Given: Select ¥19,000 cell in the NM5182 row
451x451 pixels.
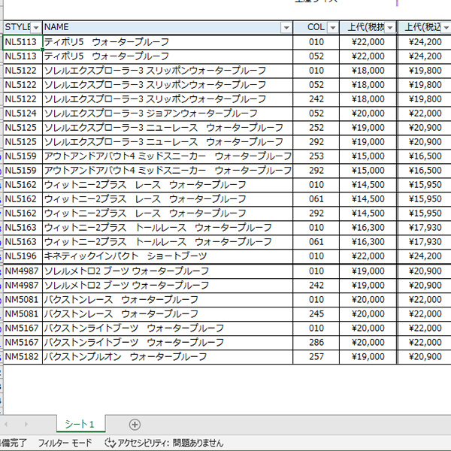Looking at the screenshot, I should coord(368,357).
